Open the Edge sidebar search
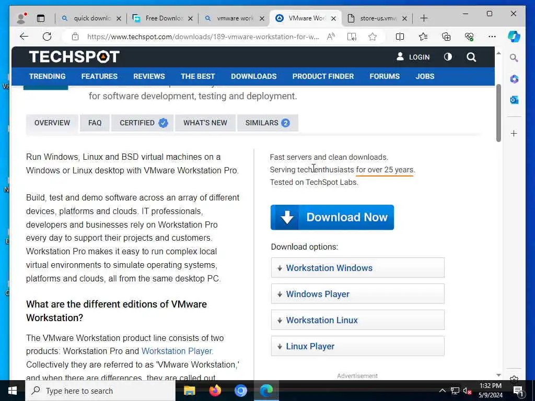535x401 pixels. point(514,57)
